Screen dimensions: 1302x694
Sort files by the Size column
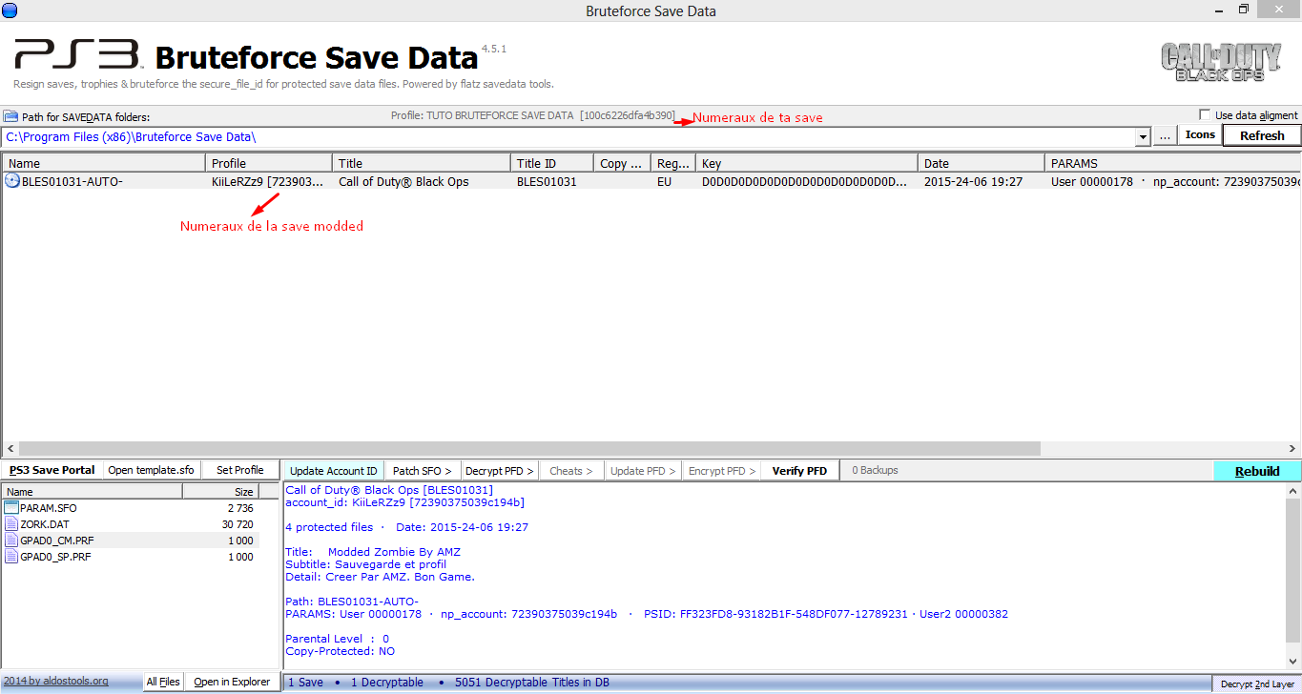coord(220,492)
